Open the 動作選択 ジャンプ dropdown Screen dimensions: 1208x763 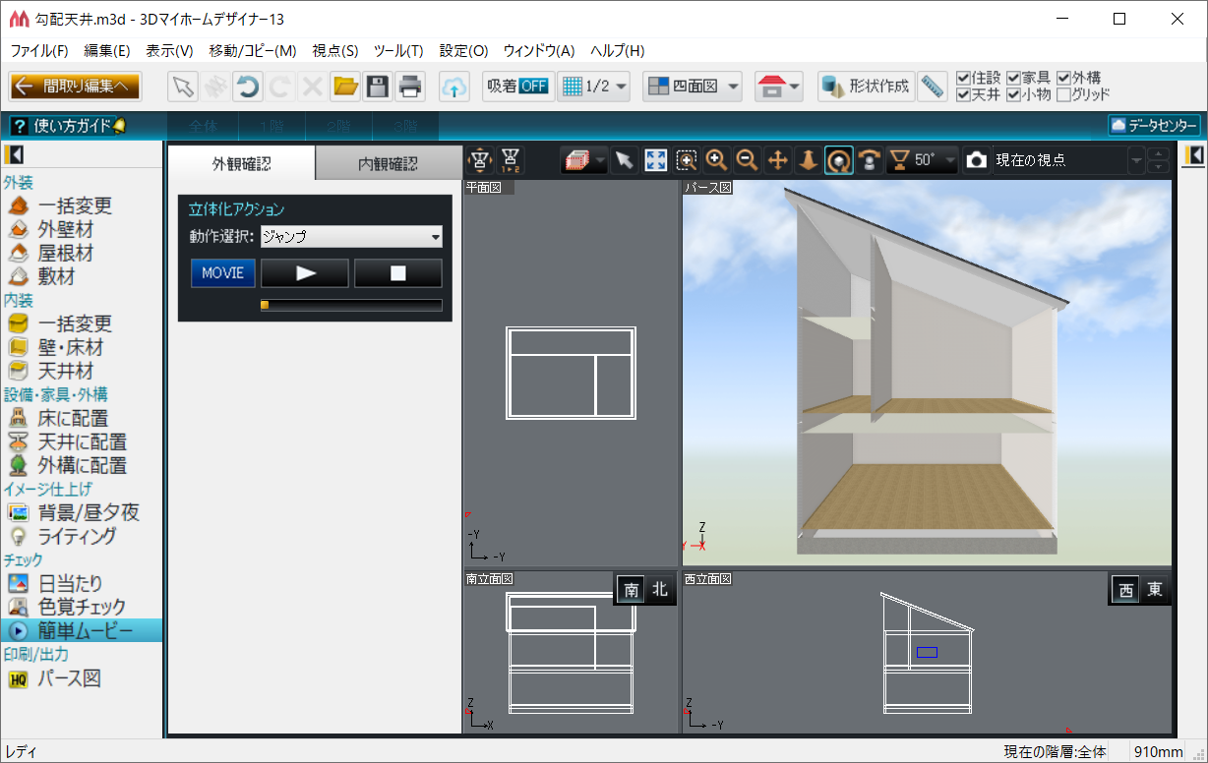tap(351, 237)
